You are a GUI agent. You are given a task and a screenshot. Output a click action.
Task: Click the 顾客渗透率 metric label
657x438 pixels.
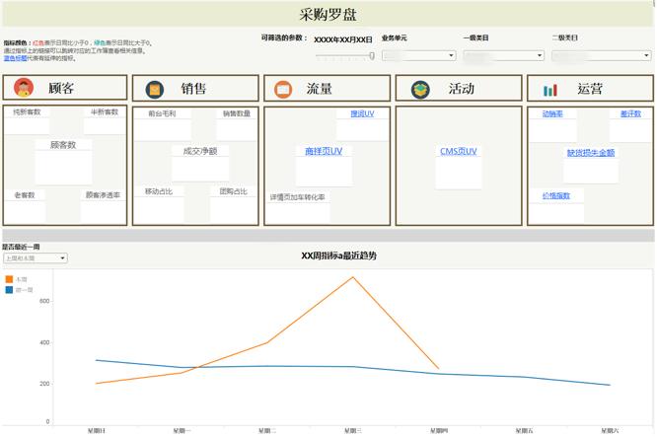point(103,195)
